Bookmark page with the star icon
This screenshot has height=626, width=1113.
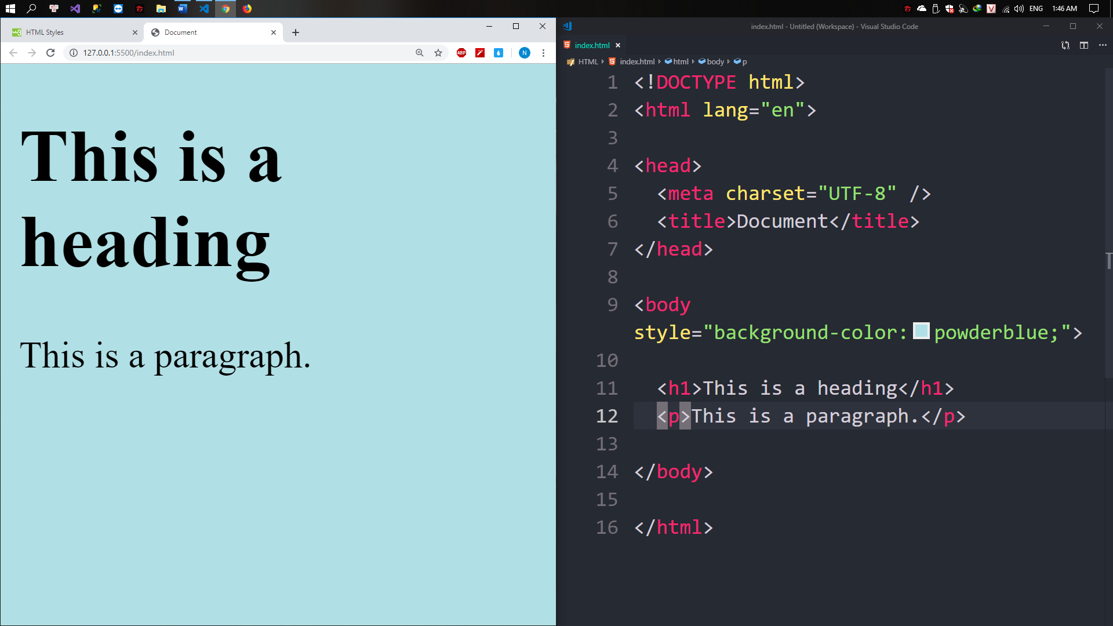pyautogui.click(x=438, y=53)
